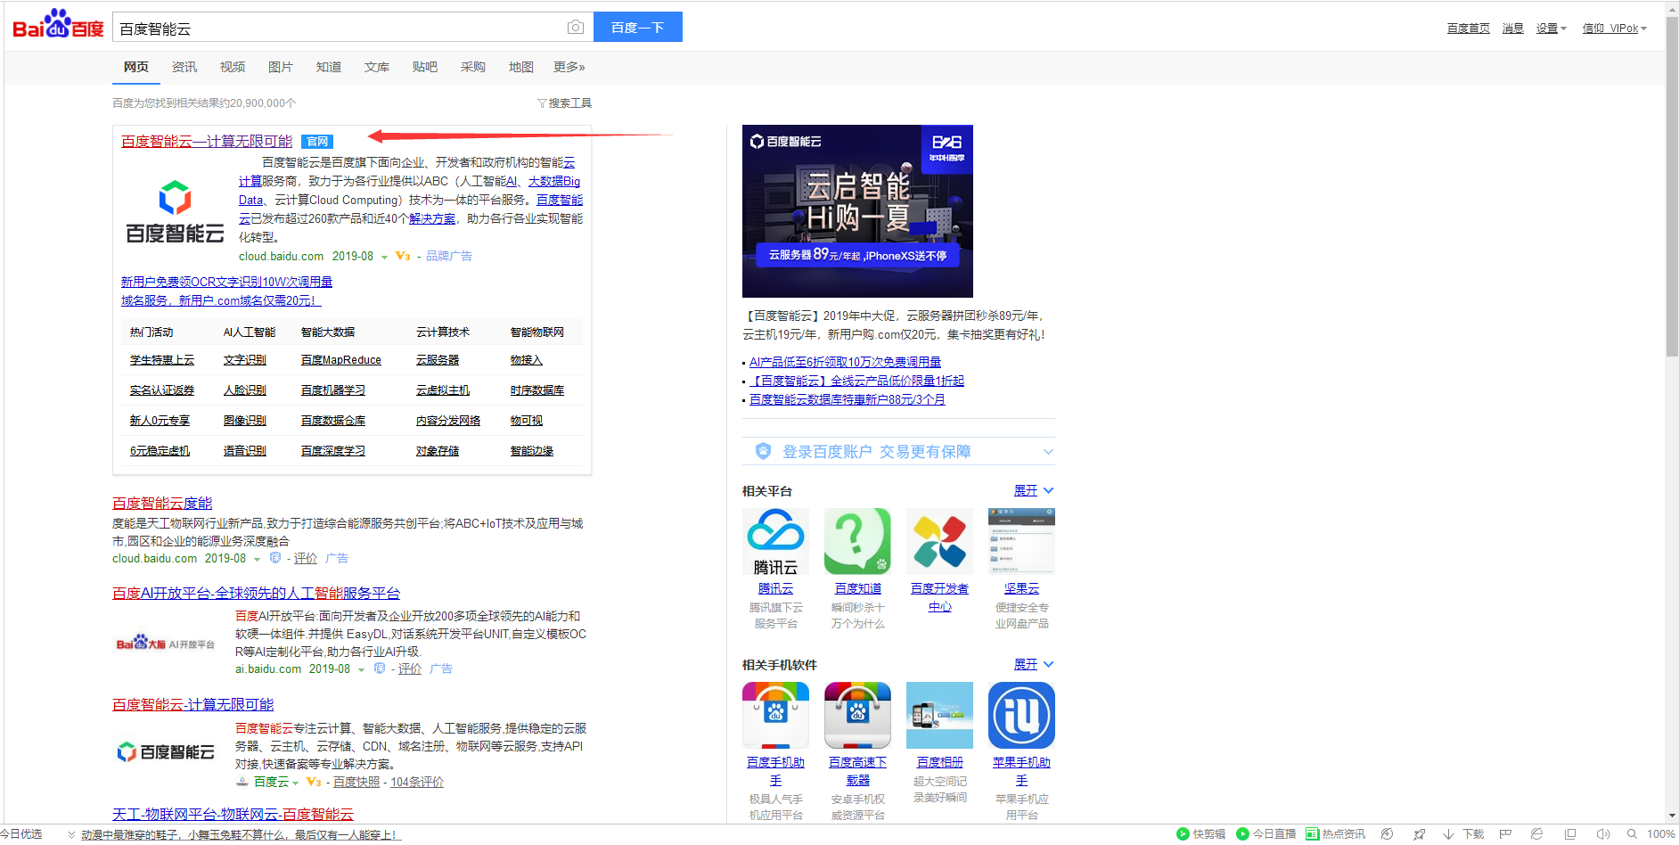Switch to the 视频 tab

[233, 67]
